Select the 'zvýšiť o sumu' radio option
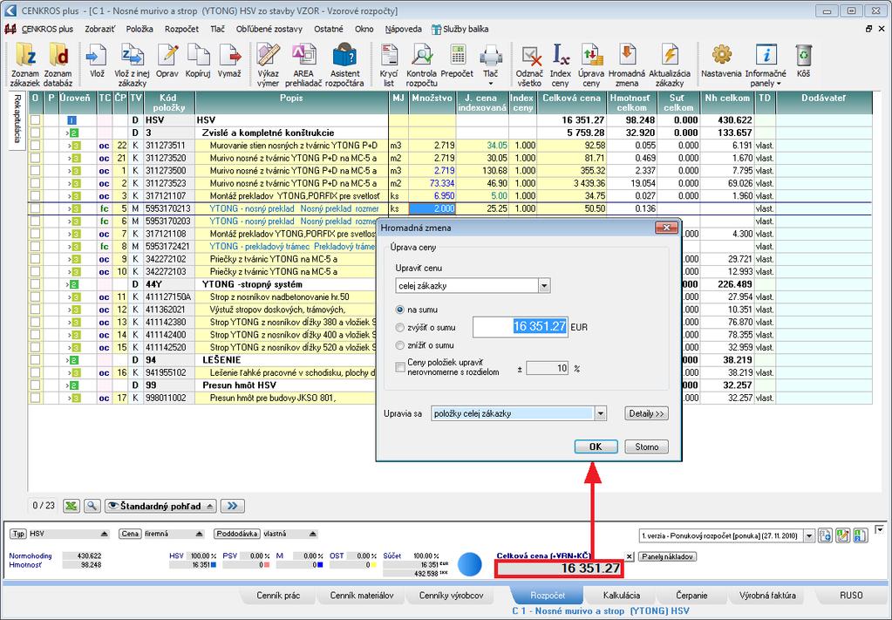The height and width of the screenshot is (620, 892). click(400, 328)
